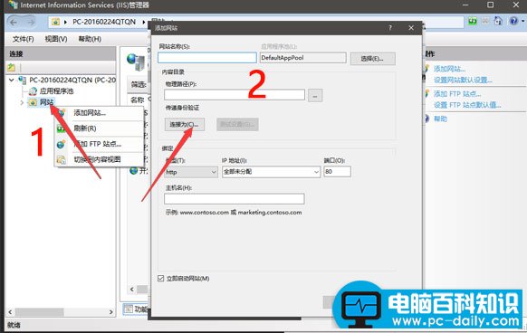This screenshot has width=527, height=333.
Task: Click the back navigation arrow in IIS Manager
Action: (14, 23)
